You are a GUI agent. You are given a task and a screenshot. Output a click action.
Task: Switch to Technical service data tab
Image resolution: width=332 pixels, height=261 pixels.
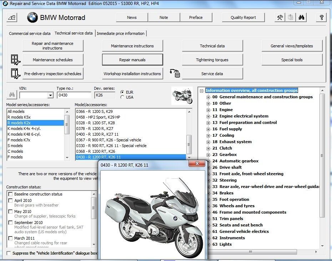pyautogui.click(x=74, y=33)
